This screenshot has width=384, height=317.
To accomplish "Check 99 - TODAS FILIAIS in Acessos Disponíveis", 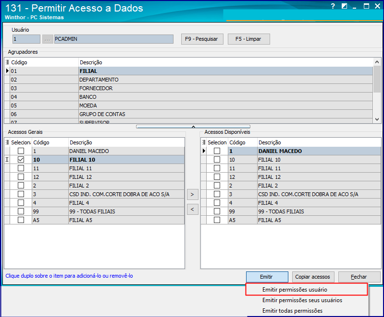I will (x=217, y=211).
